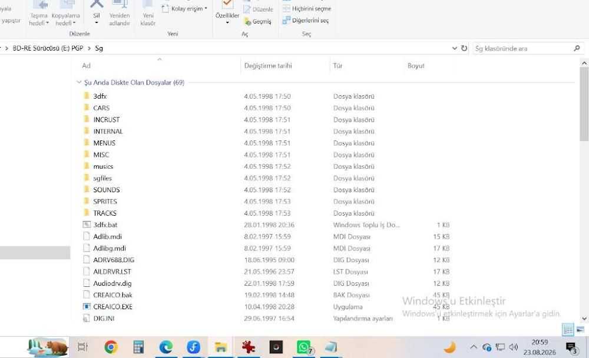The height and width of the screenshot is (358, 589).
Task: Click the File Explorer taskbar icon
Action: [220, 347]
